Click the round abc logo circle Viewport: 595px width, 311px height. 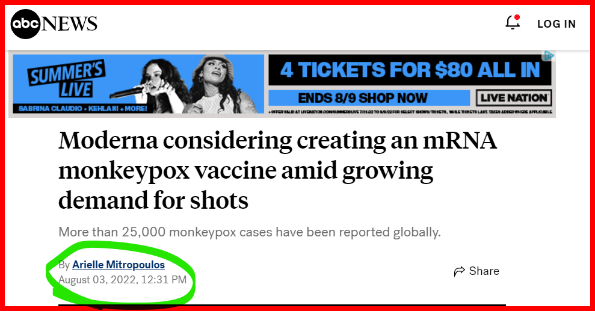(25, 24)
